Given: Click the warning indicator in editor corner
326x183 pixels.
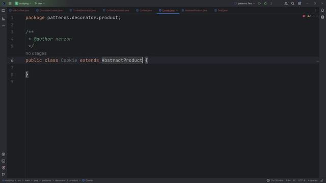Looking at the screenshot, I should tap(309, 16).
